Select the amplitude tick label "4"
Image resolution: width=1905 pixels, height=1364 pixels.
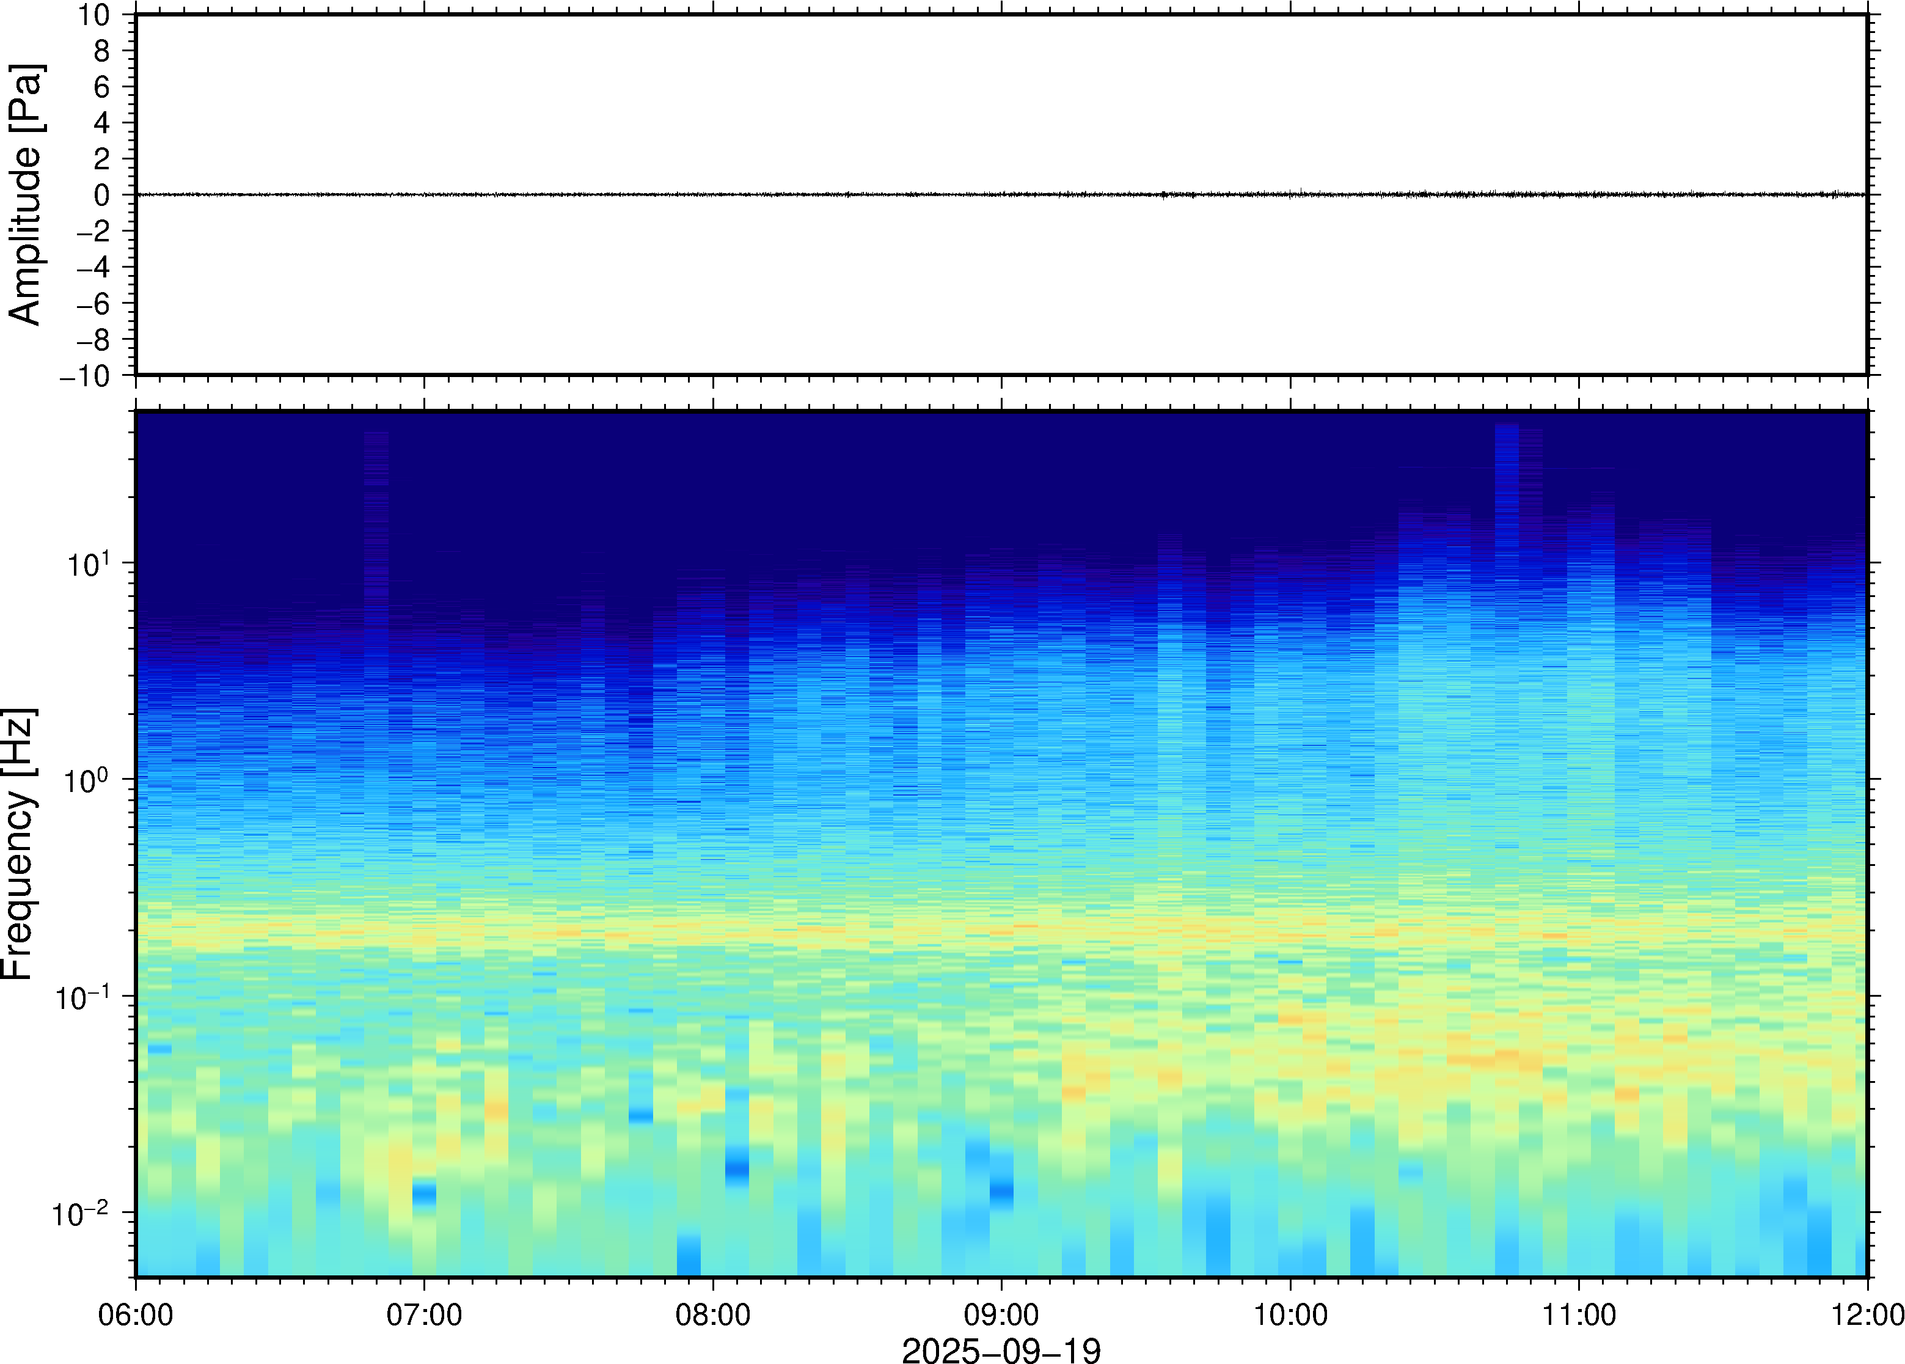point(101,123)
